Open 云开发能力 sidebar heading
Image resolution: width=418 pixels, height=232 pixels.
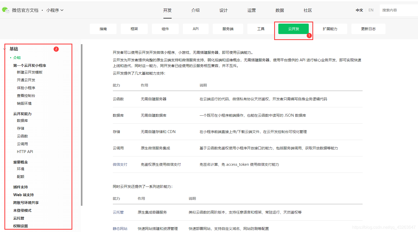(22, 114)
